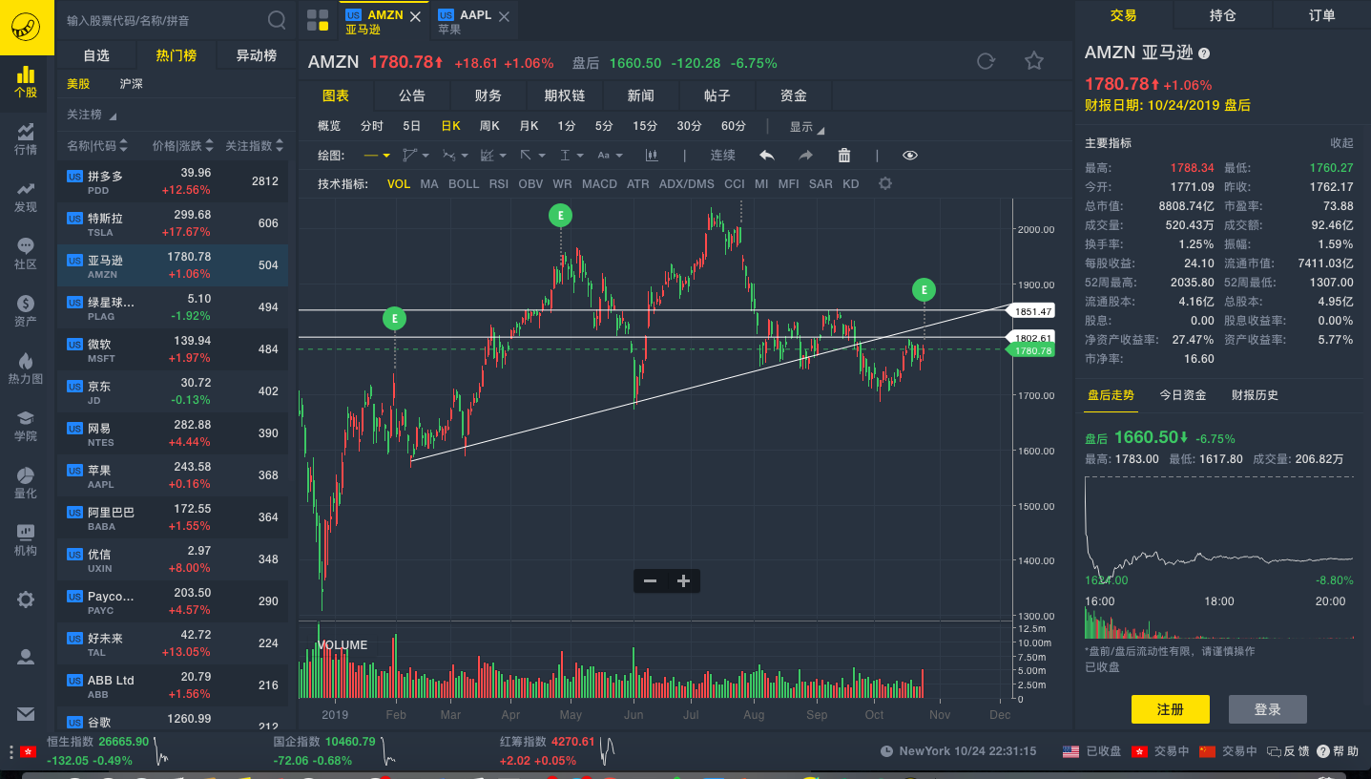1371x779 pixels.
Task: Toggle the BOLL indicator
Action: tap(464, 183)
